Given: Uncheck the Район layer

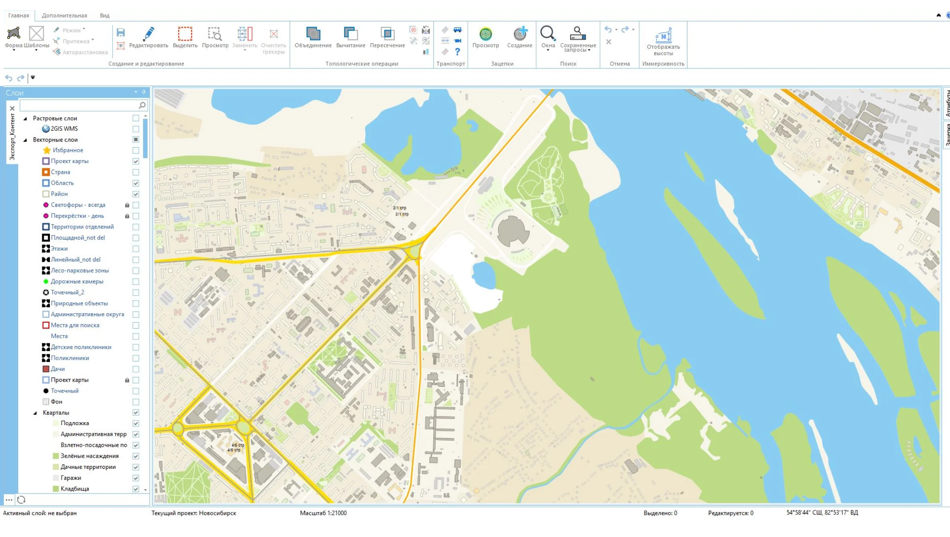Looking at the screenshot, I should click(x=136, y=194).
